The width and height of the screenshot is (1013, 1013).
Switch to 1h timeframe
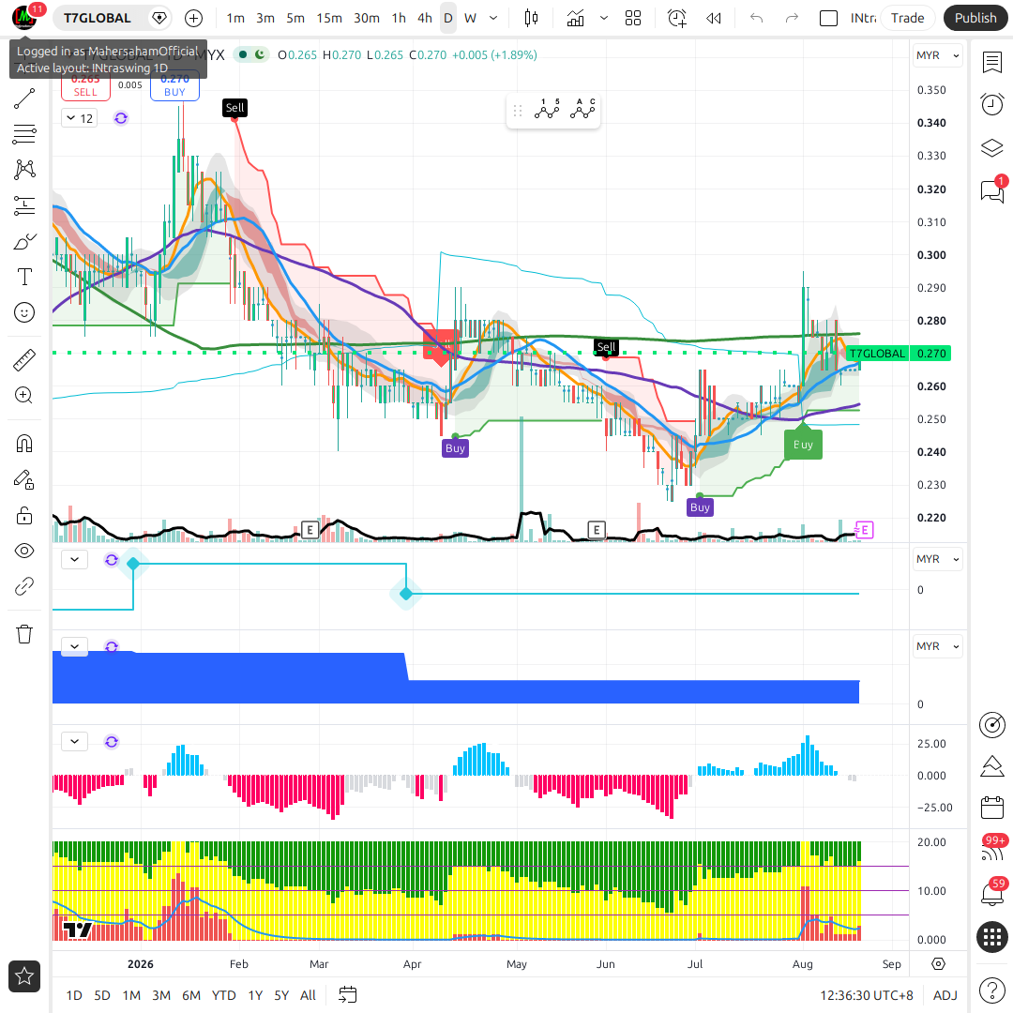point(399,18)
